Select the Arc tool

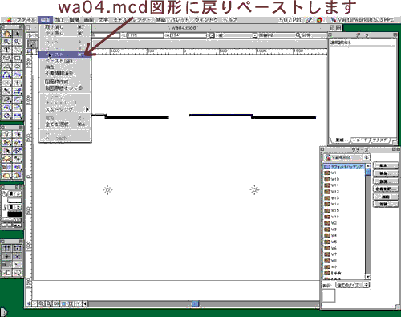(7, 67)
